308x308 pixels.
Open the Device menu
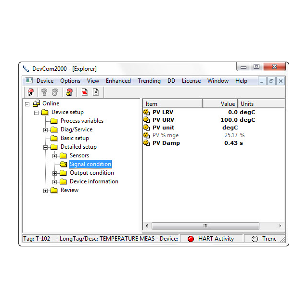pyautogui.click(x=45, y=81)
